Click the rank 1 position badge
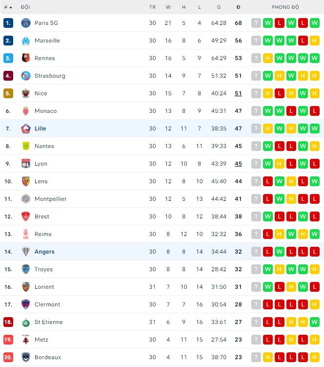Image resolution: width=324 pixels, height=367 pixels. point(8,23)
